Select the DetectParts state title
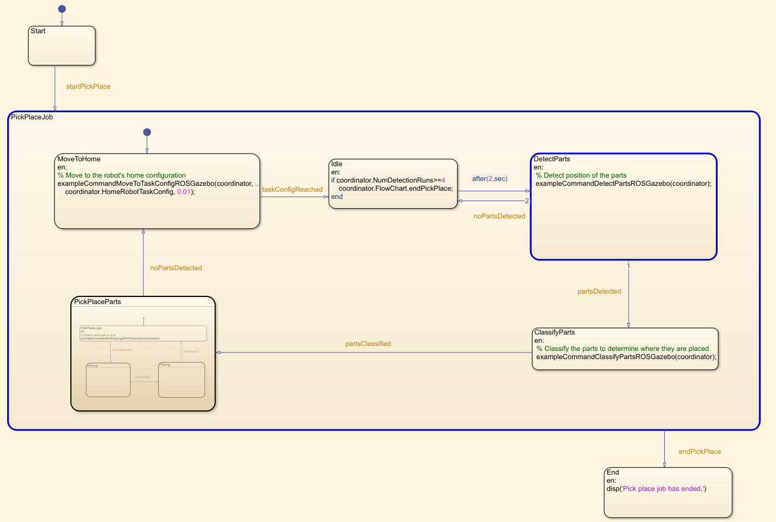The image size is (776, 522). tap(552, 159)
